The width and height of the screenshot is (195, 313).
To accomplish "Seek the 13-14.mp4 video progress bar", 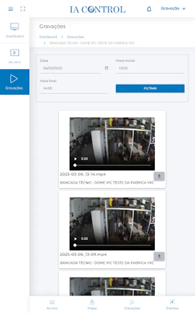I will click(x=112, y=165).
